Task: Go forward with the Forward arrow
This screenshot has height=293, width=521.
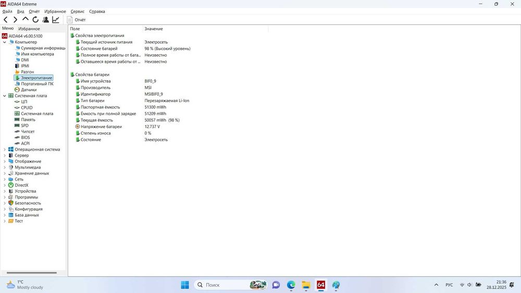Action: [15, 20]
